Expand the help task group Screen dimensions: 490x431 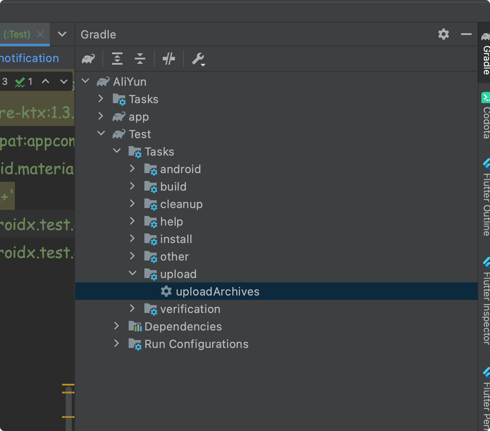coord(132,221)
